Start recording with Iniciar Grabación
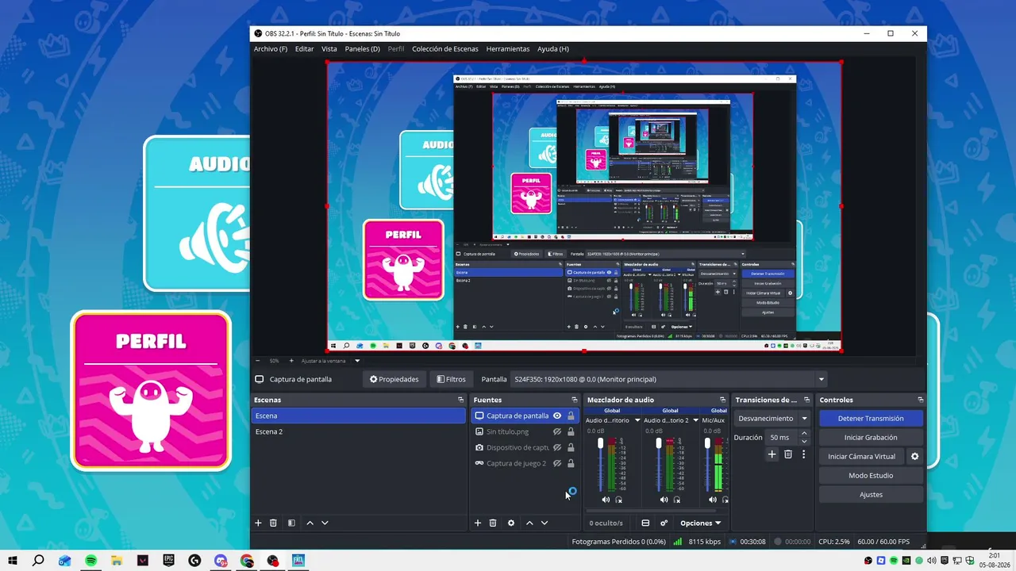The width and height of the screenshot is (1016, 571). [871, 437]
